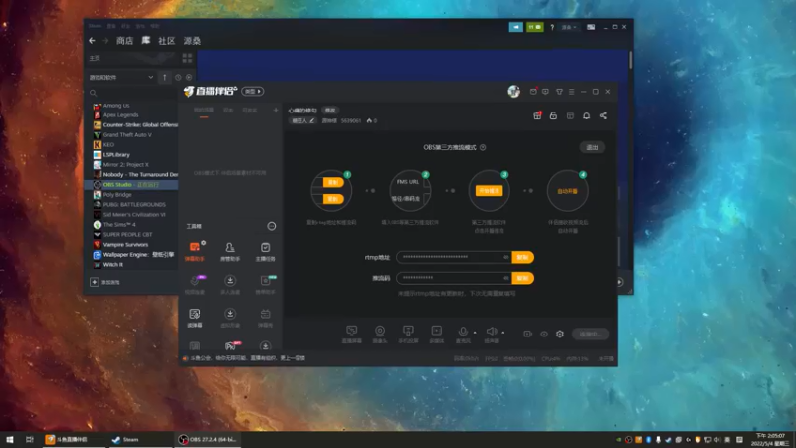Open the Steam games and software filter dropdown

click(x=121, y=78)
